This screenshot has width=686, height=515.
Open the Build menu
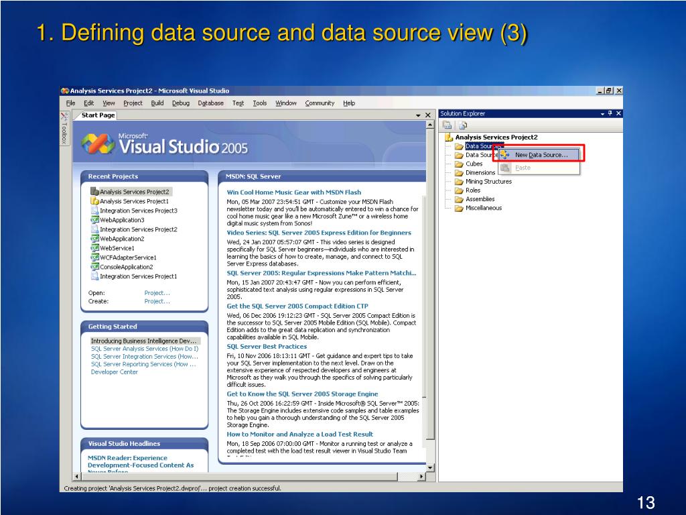pyautogui.click(x=157, y=103)
